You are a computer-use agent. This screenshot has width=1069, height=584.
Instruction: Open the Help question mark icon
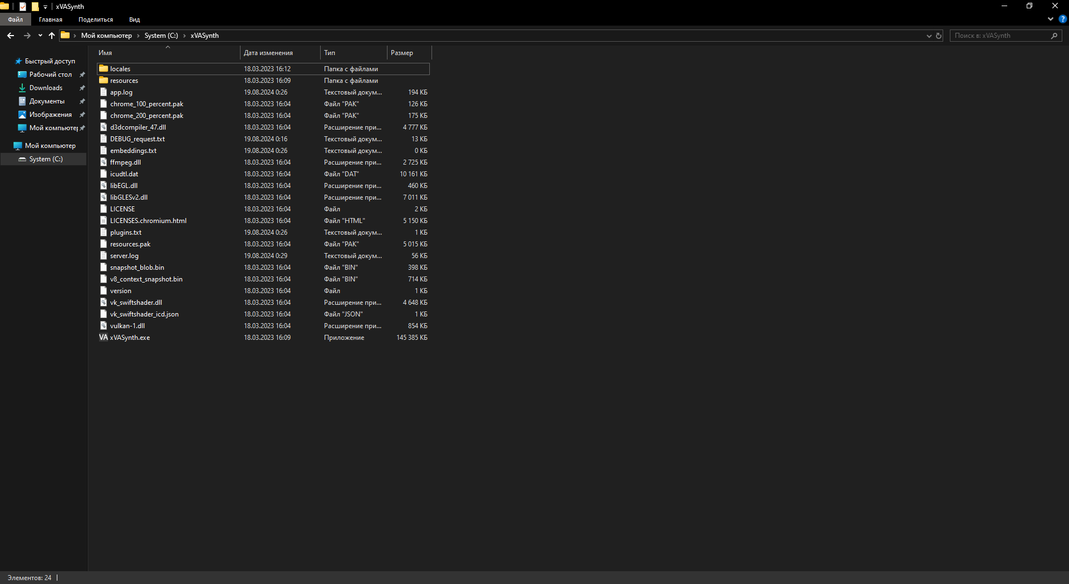pos(1063,19)
